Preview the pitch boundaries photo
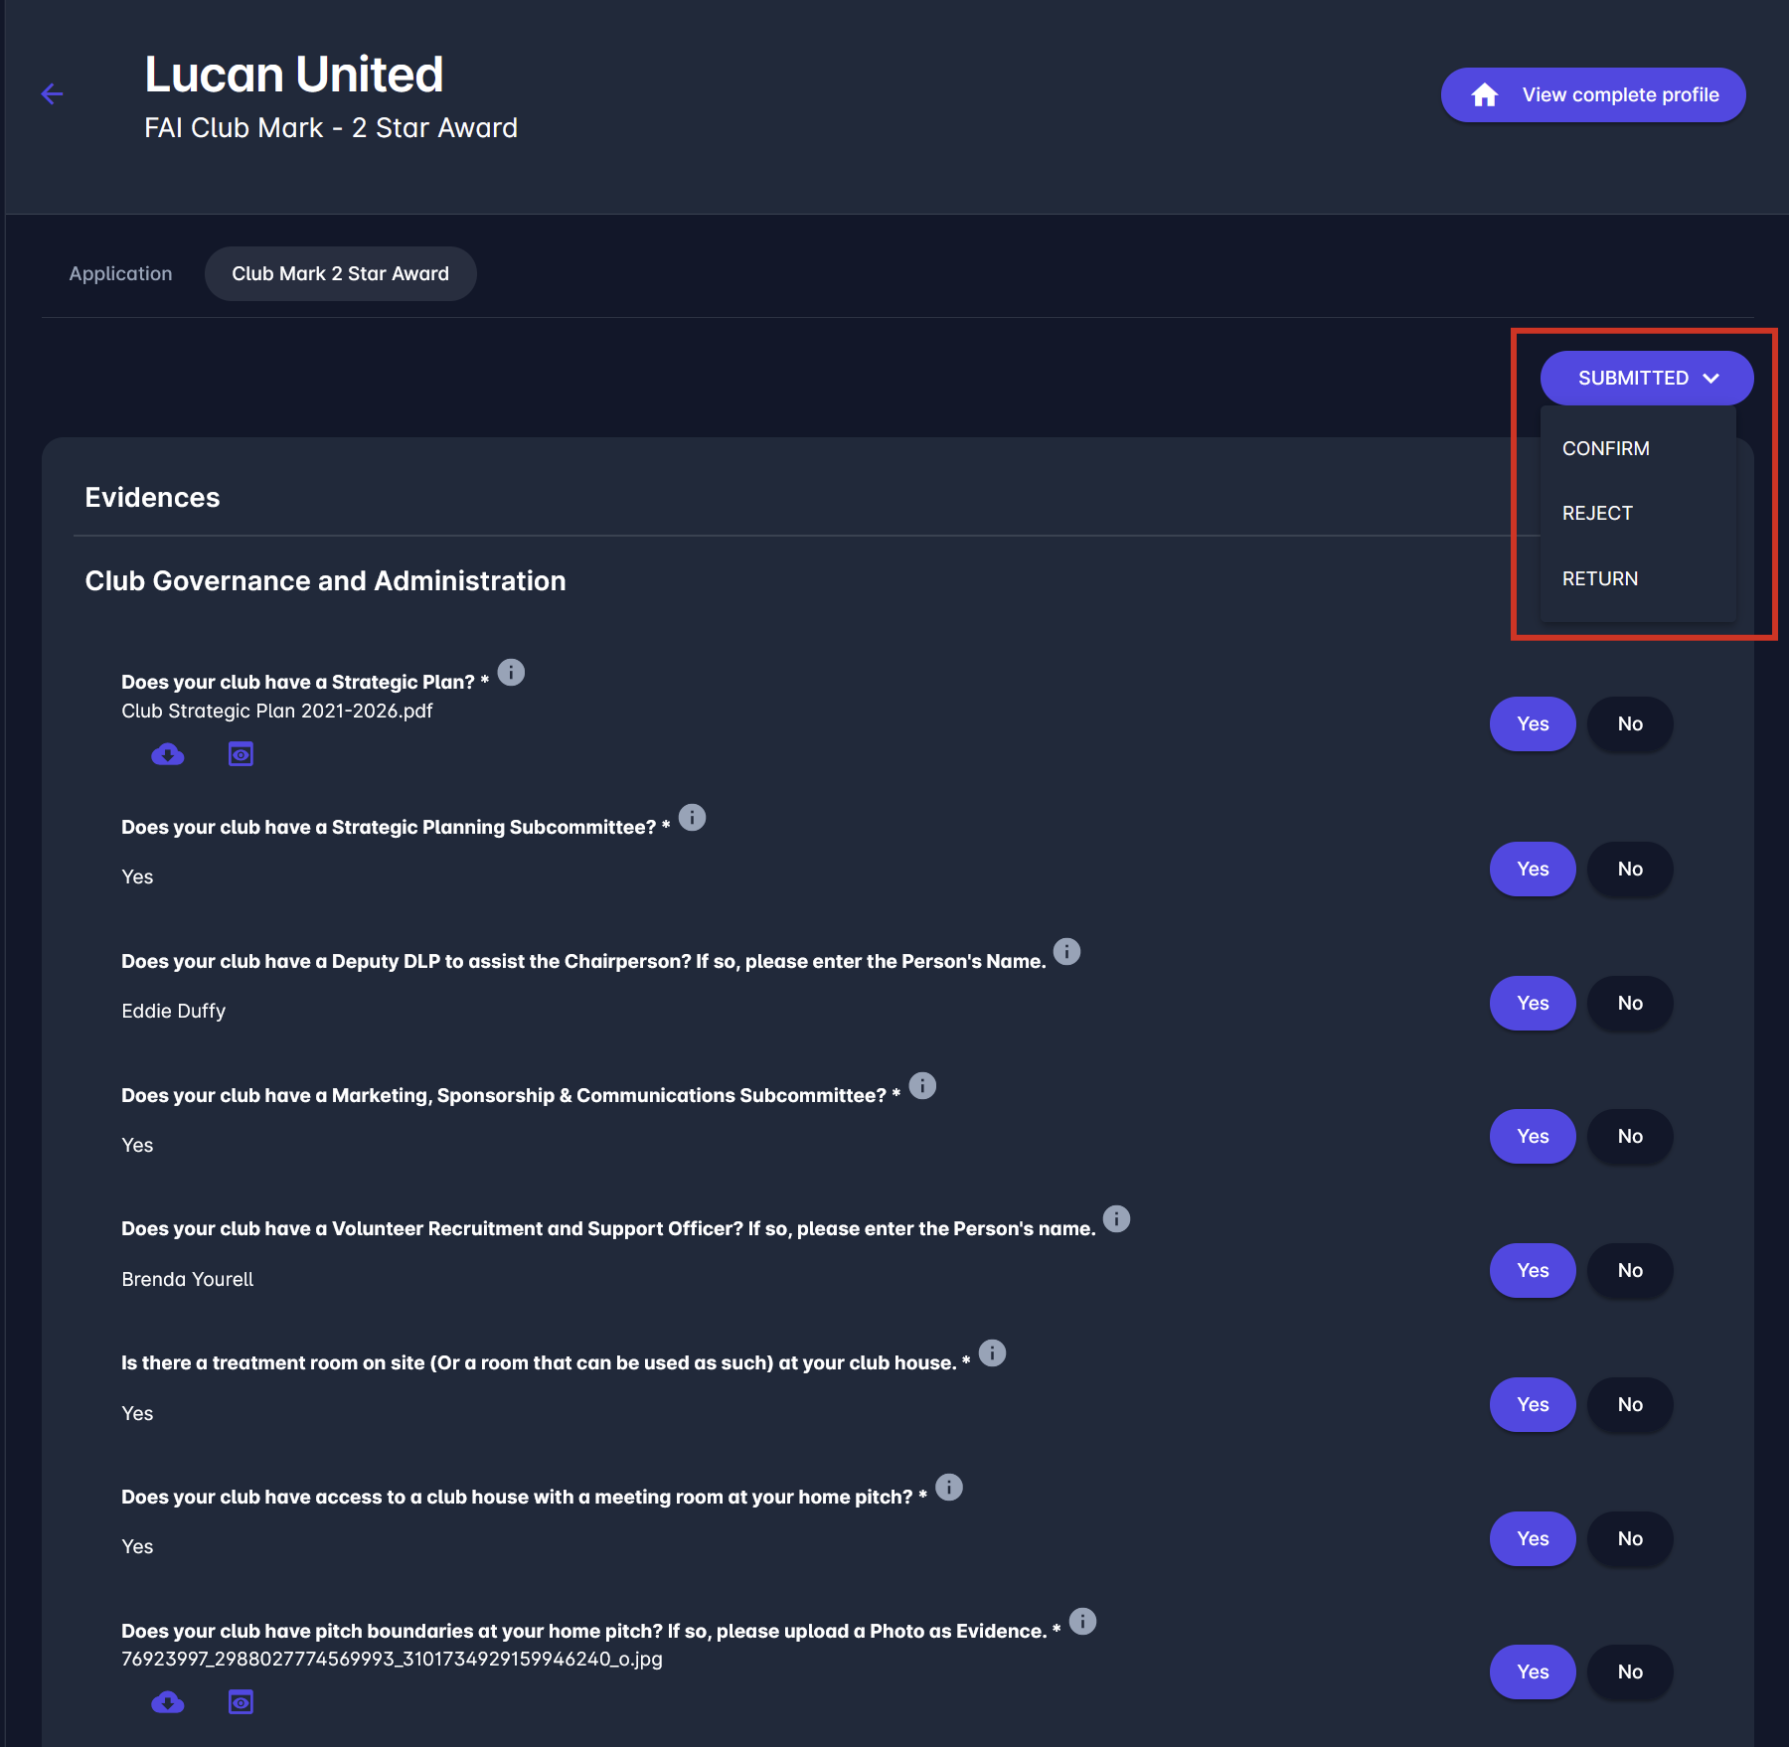The height and width of the screenshot is (1747, 1789). (241, 1703)
